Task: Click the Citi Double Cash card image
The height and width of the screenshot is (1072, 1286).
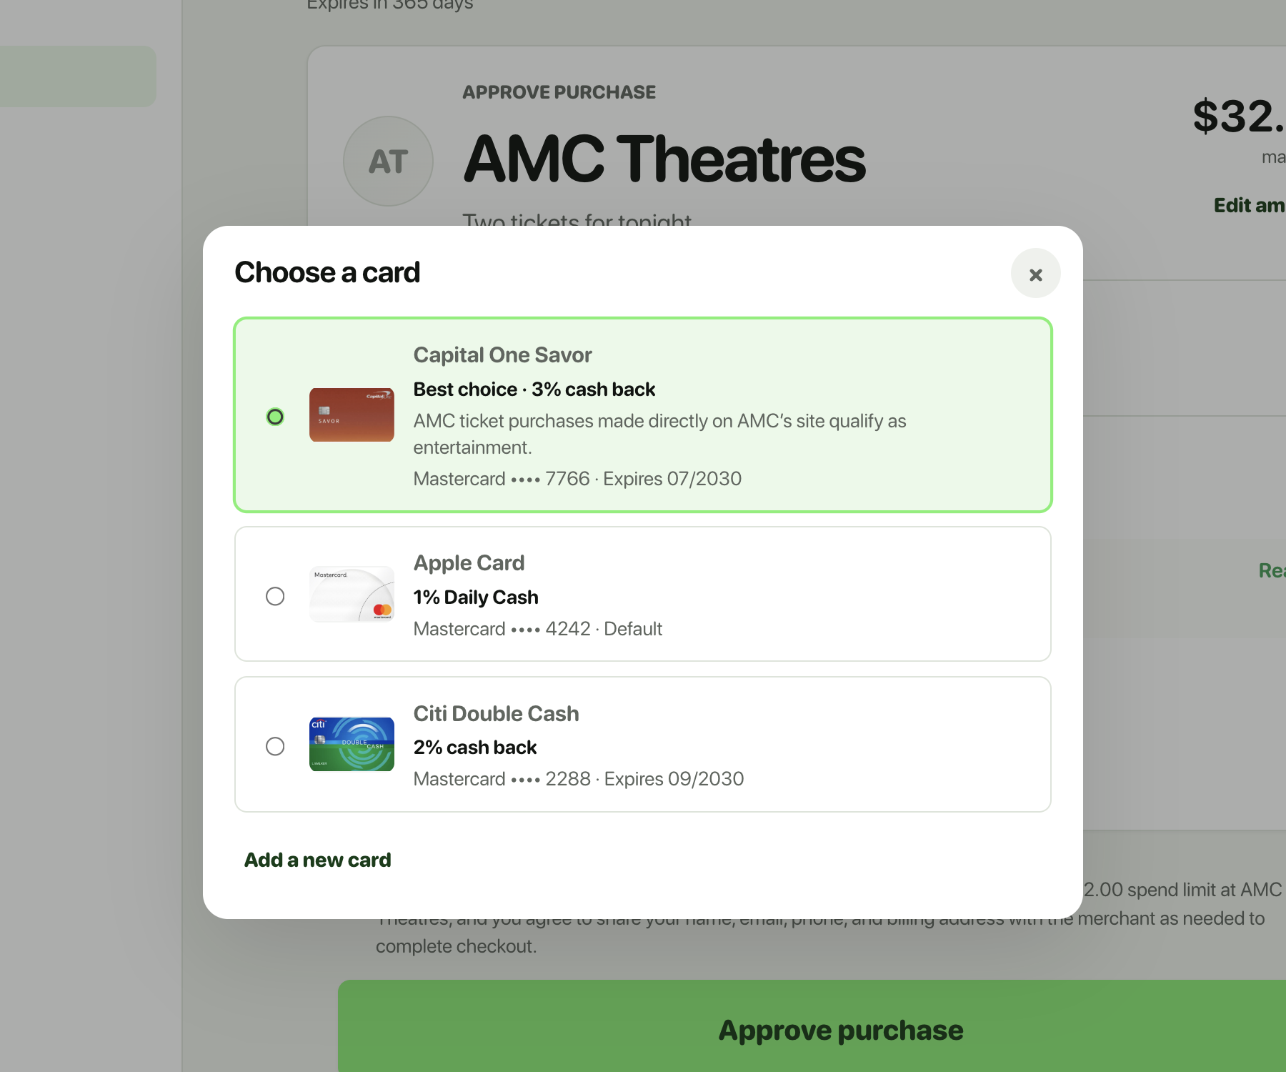Action: click(x=352, y=744)
